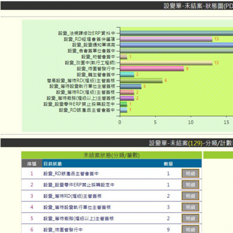Viewport: 233px width, 233px height.
Task: Click table cell 設變_RD該產品主管會簽中 in row 1
Action: coord(71,173)
